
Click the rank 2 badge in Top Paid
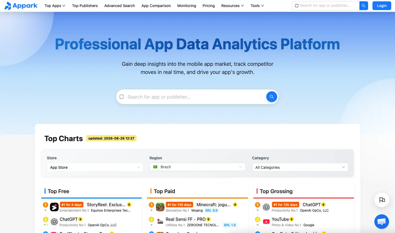pyautogui.click(x=151, y=219)
